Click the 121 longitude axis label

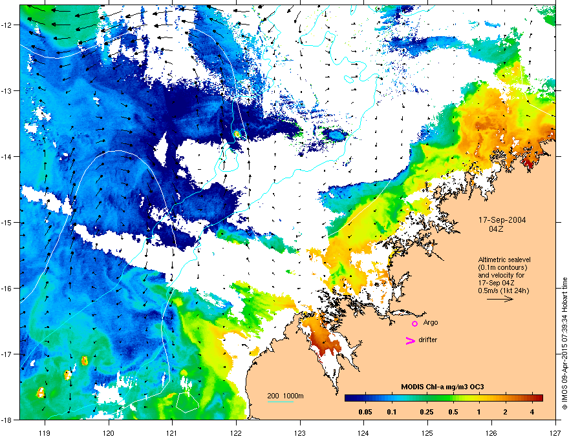173,433
